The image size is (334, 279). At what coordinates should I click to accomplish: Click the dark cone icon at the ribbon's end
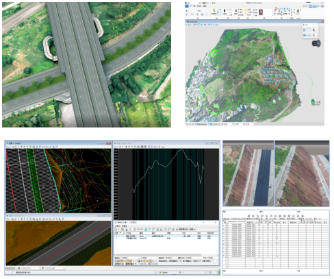coord(298,11)
